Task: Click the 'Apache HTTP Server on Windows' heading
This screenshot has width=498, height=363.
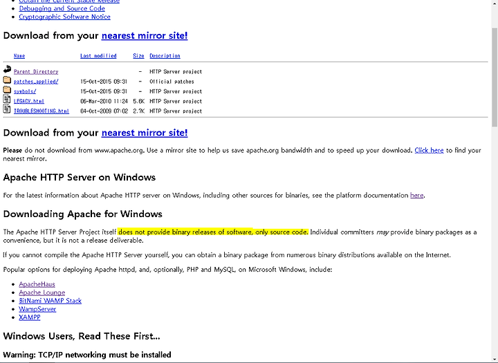Action: pyautogui.click(x=80, y=177)
